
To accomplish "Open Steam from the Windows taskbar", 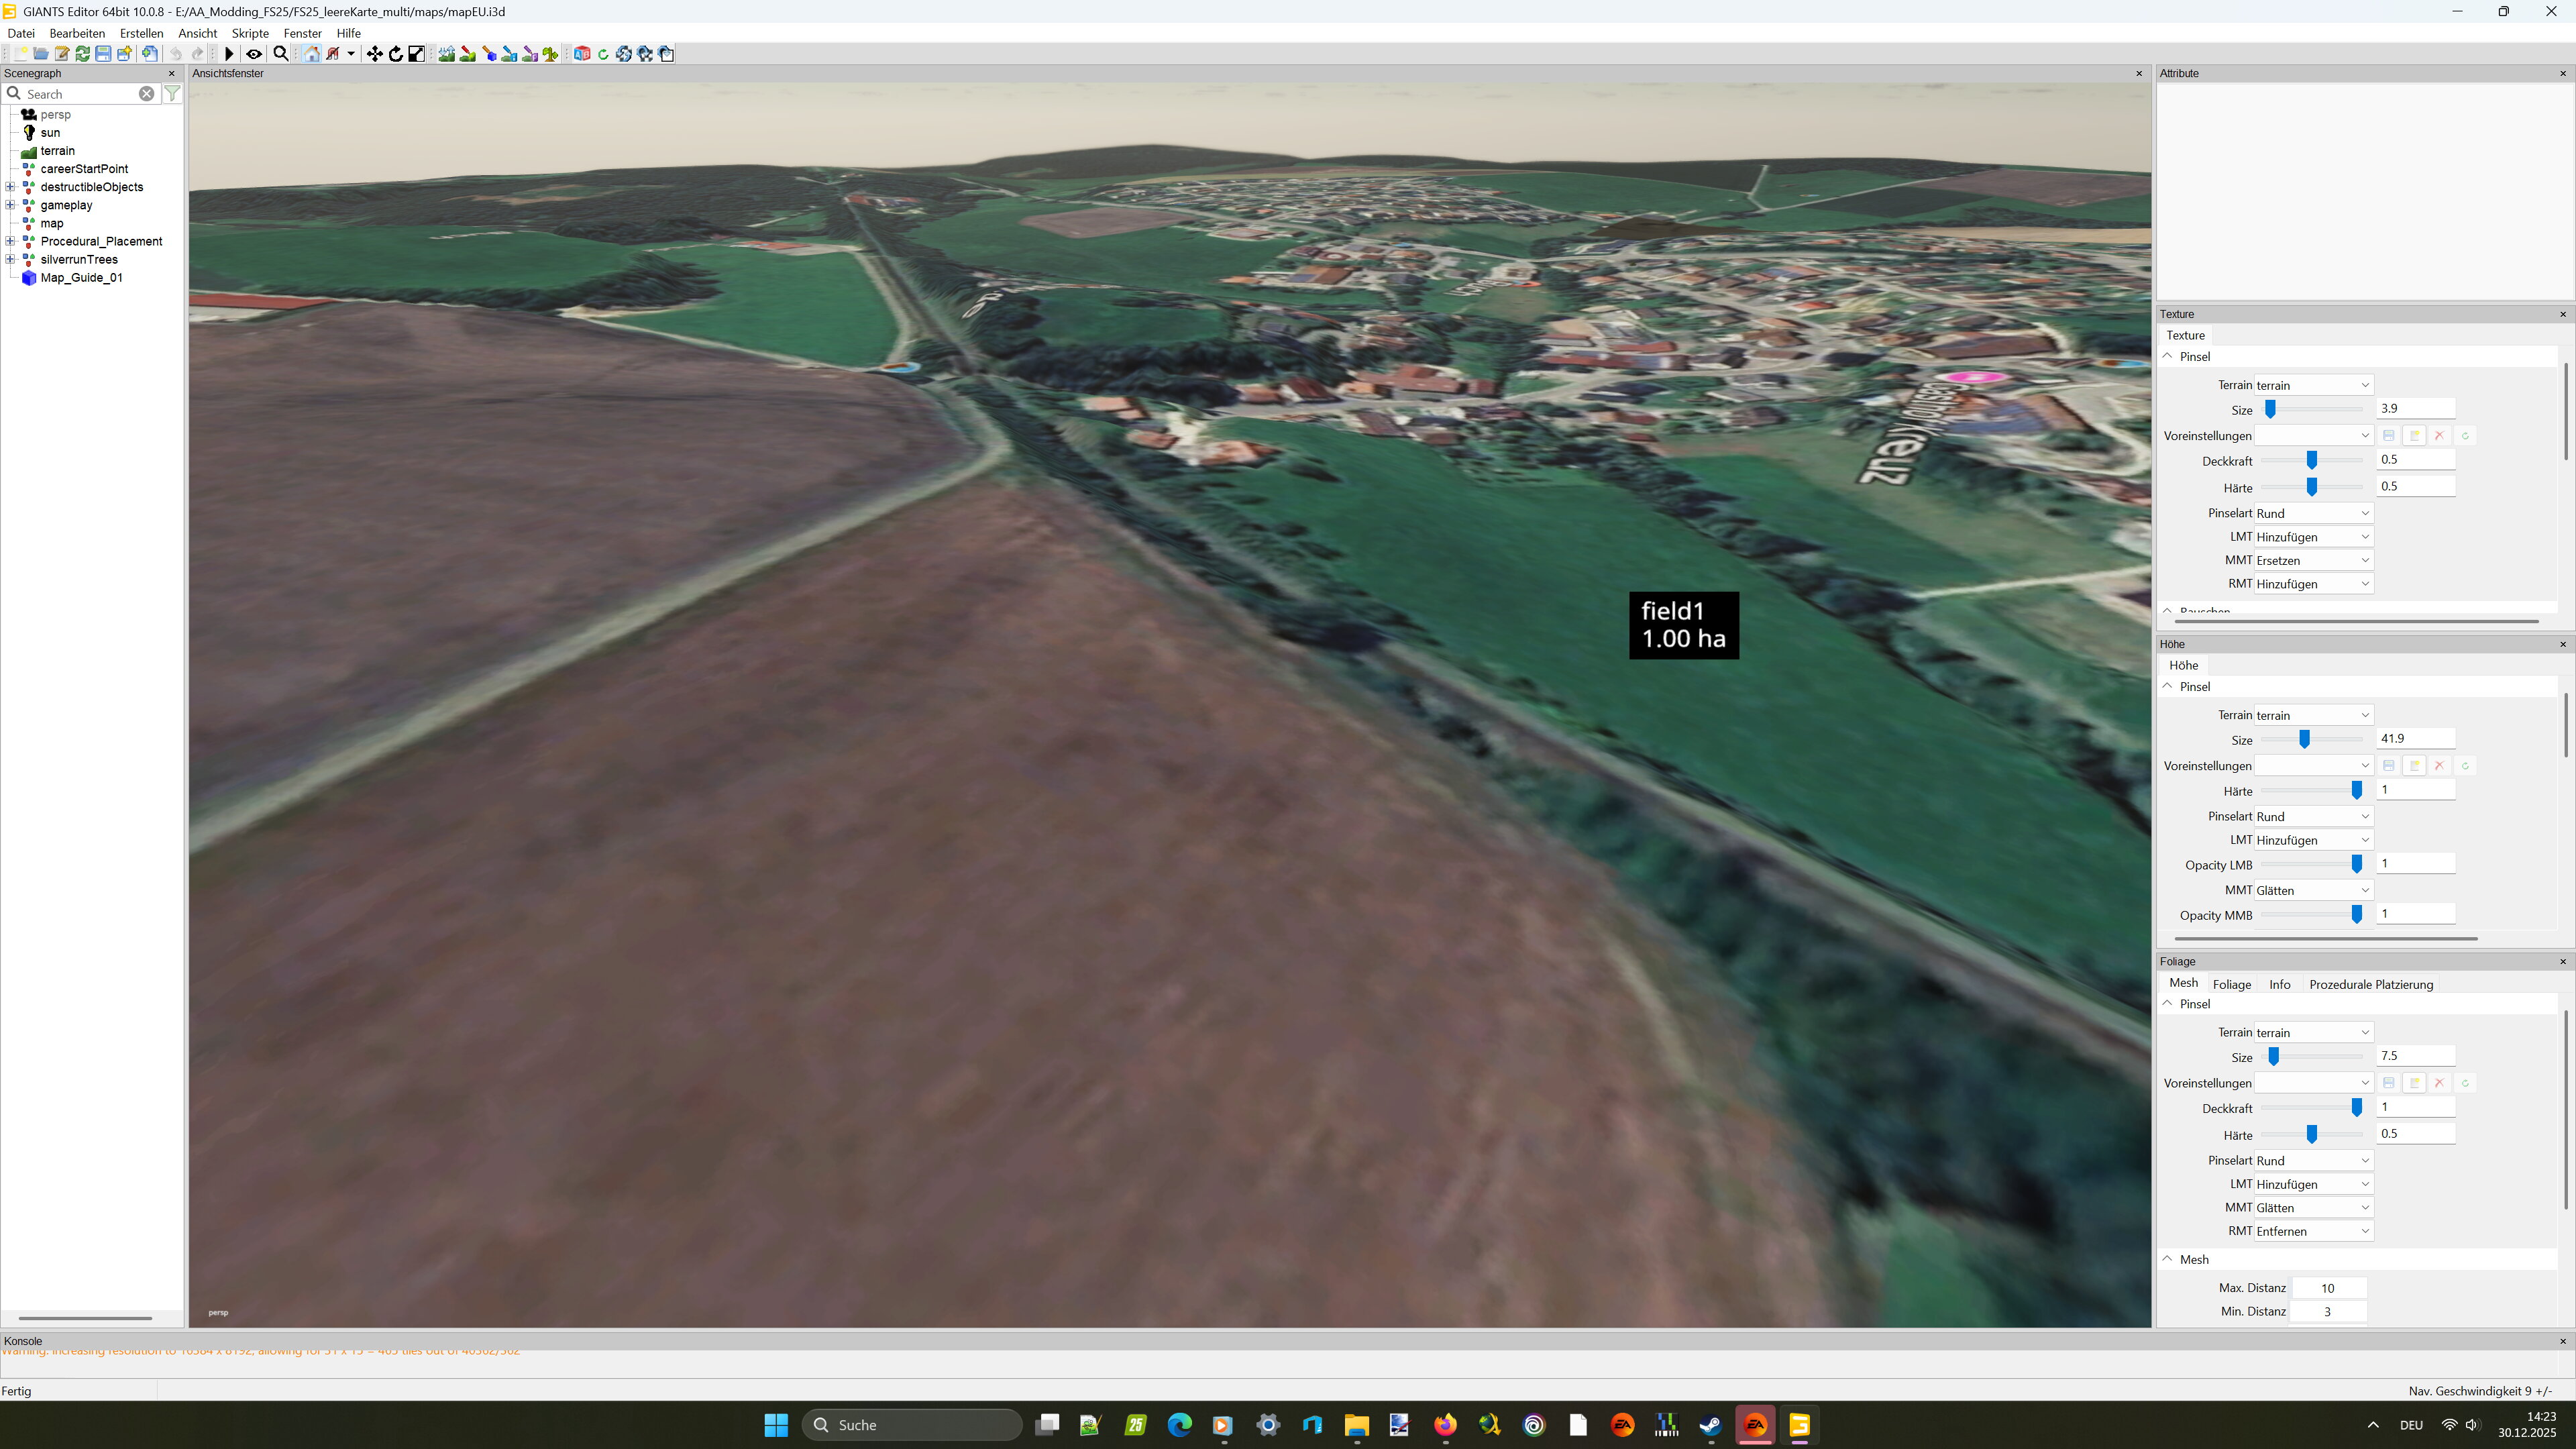I will click(x=1710, y=1425).
